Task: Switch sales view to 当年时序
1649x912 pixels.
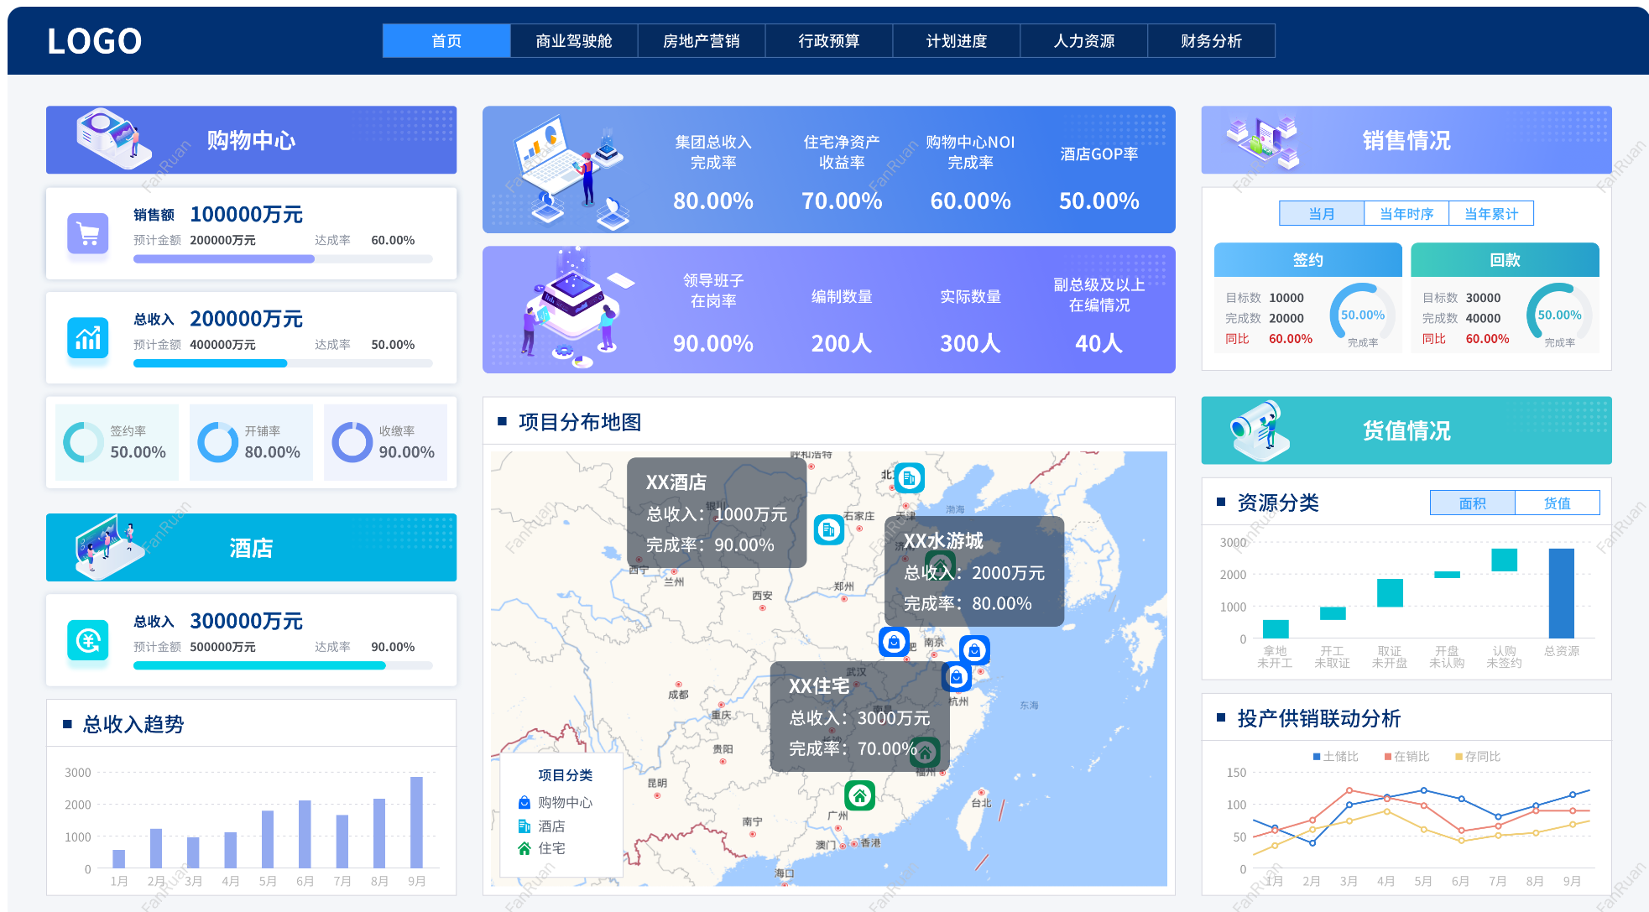Action: [x=1406, y=214]
